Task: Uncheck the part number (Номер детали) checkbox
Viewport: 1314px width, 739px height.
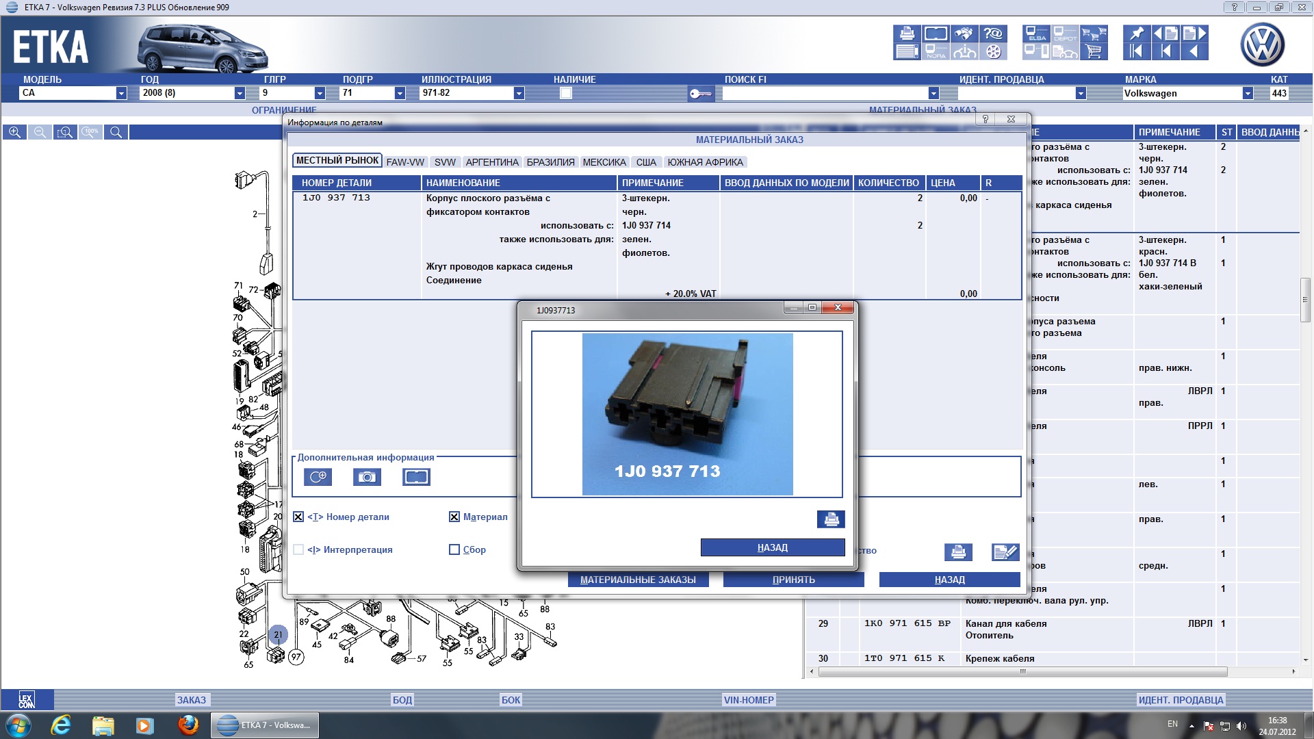Action: pos(298,517)
